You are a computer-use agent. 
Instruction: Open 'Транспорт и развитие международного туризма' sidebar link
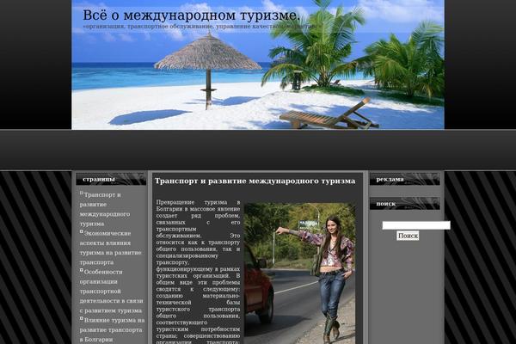(x=105, y=209)
